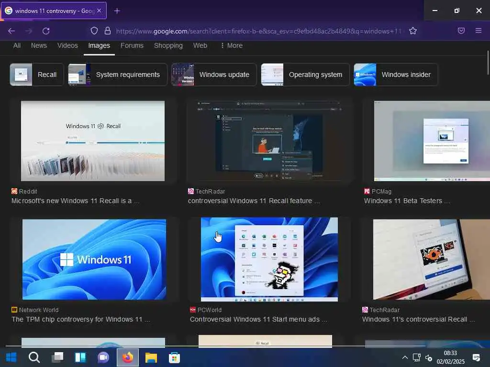Click the page vertical scrollbar thumb

pyautogui.click(x=488, y=63)
